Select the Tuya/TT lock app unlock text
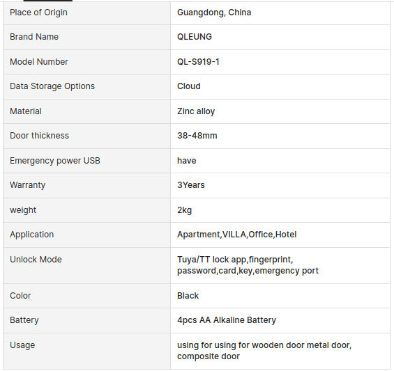 tap(211, 260)
